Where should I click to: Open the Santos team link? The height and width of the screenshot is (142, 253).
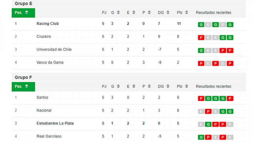coord(42,98)
